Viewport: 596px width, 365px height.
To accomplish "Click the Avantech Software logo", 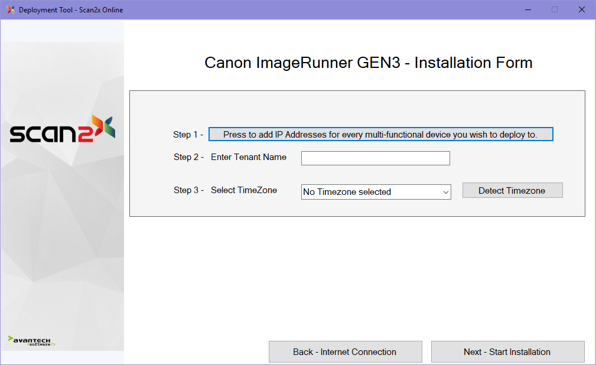I will [32, 341].
